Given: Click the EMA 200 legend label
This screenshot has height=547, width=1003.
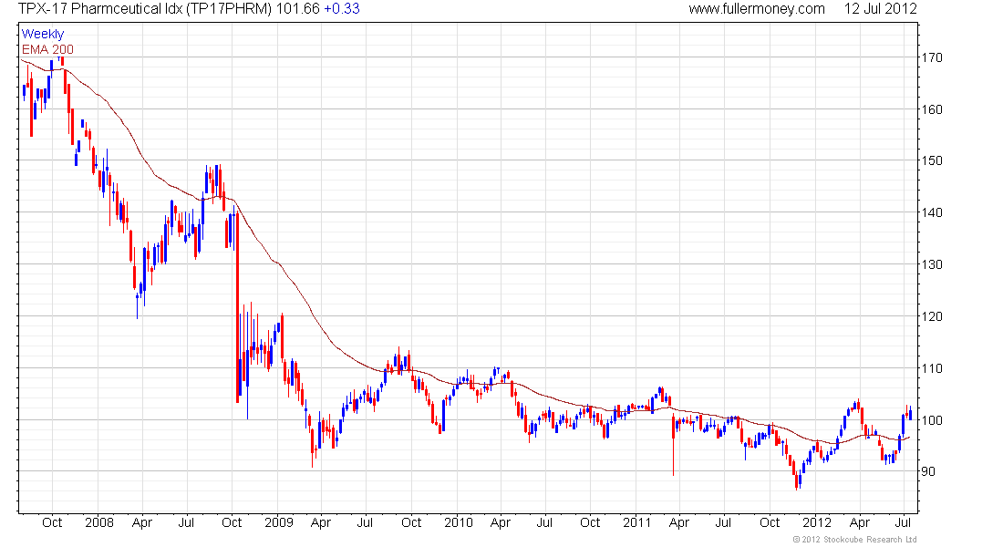Looking at the screenshot, I should 47,49.
